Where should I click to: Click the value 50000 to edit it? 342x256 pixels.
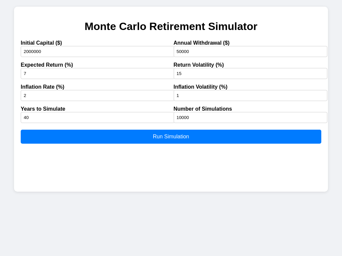183,51
